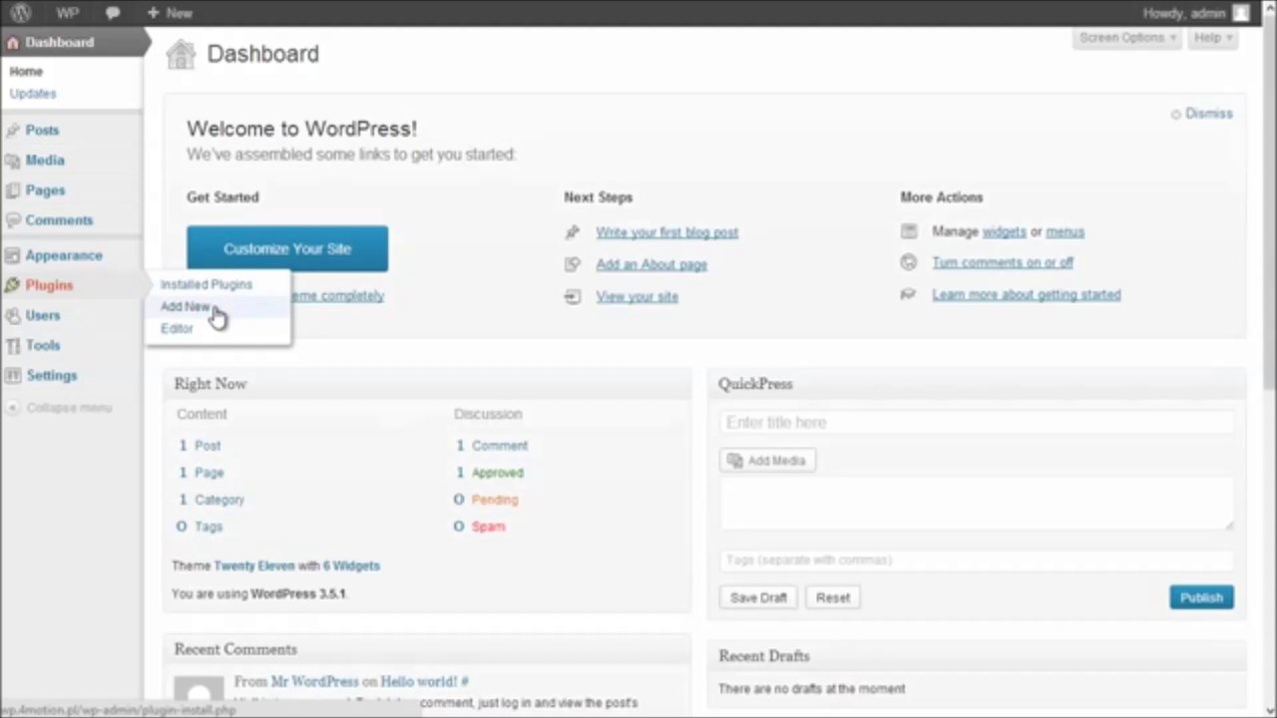1277x718 pixels.
Task: Click the 6 Widgets link
Action: (x=351, y=565)
